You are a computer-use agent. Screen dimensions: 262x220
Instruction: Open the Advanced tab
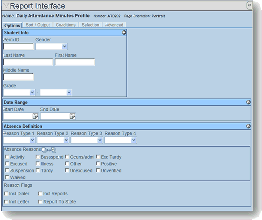[114, 25]
